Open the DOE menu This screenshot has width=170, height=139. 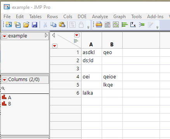[x=82, y=17]
